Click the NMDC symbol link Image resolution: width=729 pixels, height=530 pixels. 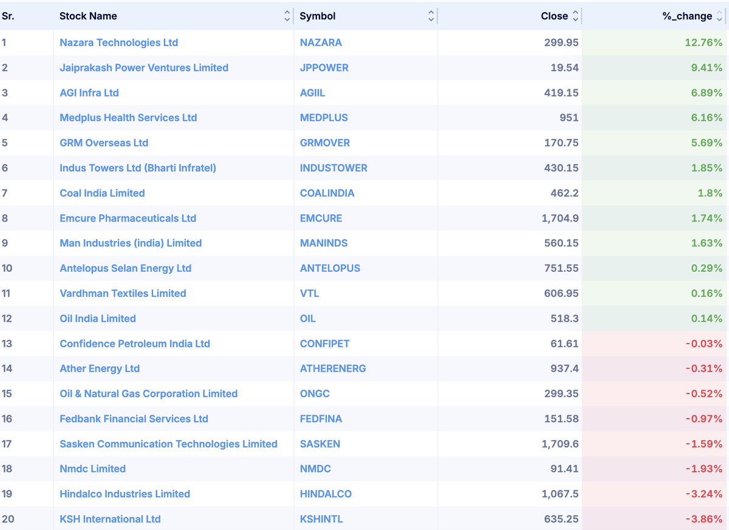(x=315, y=469)
